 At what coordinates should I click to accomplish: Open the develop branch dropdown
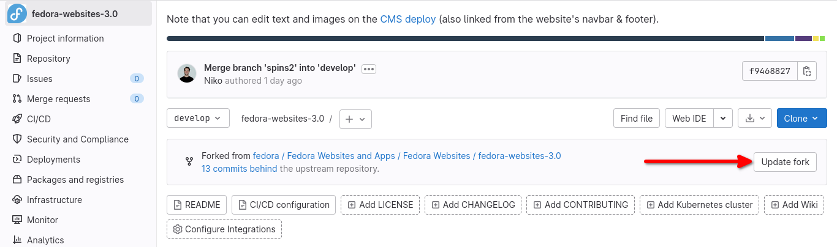198,119
